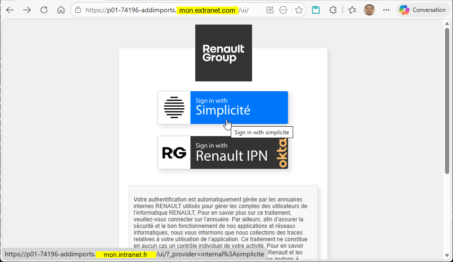Viewport: 453px width, 262px height.
Task: Open the extensions puzzle piece icon
Action: (x=333, y=10)
